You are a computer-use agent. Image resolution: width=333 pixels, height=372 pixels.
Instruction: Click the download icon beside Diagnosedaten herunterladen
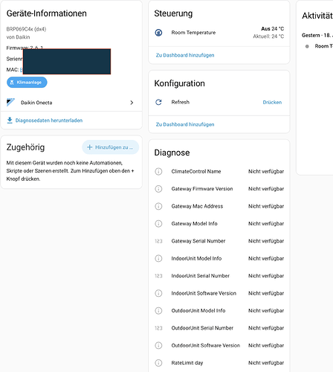point(10,121)
